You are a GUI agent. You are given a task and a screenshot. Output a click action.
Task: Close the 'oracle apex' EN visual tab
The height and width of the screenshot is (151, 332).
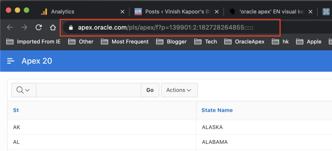(310, 12)
